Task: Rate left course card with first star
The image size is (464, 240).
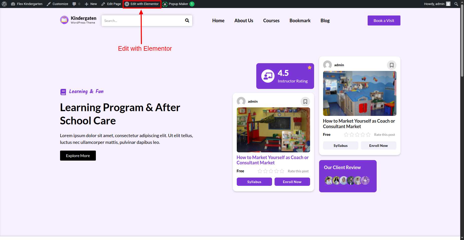Action: pos(260,171)
